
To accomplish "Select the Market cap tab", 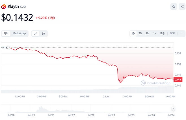I will 19,33.
